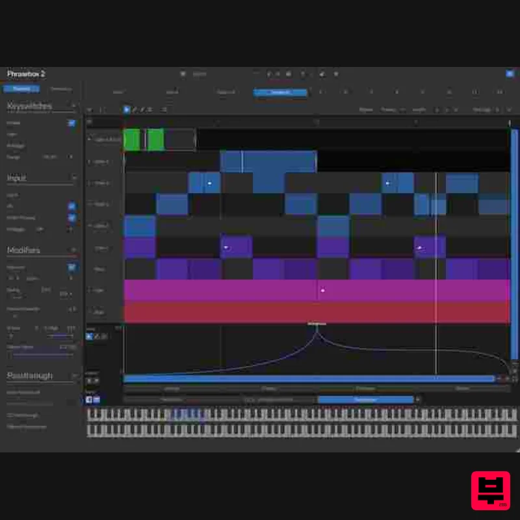The width and height of the screenshot is (520, 520).
Task: Toggle MPE input in the Input section
Action: coord(73,205)
